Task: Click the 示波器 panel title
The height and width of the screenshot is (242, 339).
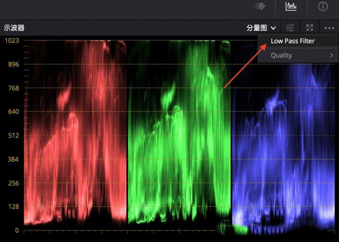Action: pos(14,28)
